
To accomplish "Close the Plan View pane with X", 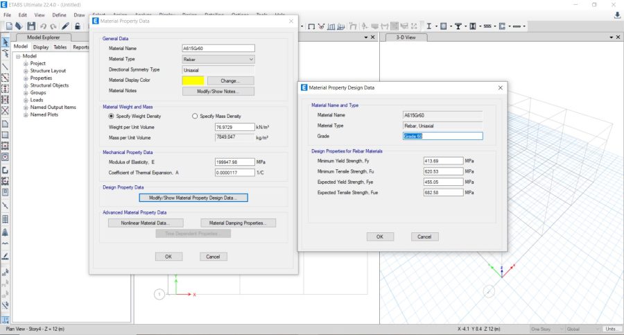I will tap(373, 37).
